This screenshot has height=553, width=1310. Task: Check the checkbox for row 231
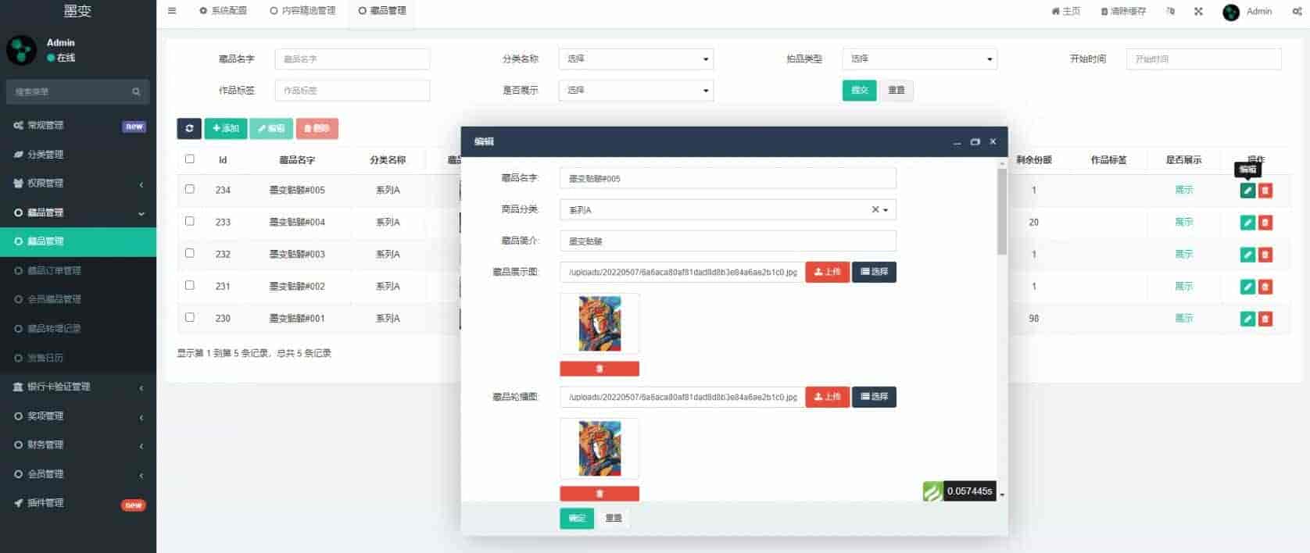190,285
